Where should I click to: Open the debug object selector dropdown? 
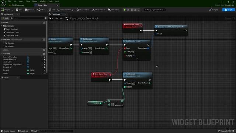pyautogui.click(x=154, y=10)
